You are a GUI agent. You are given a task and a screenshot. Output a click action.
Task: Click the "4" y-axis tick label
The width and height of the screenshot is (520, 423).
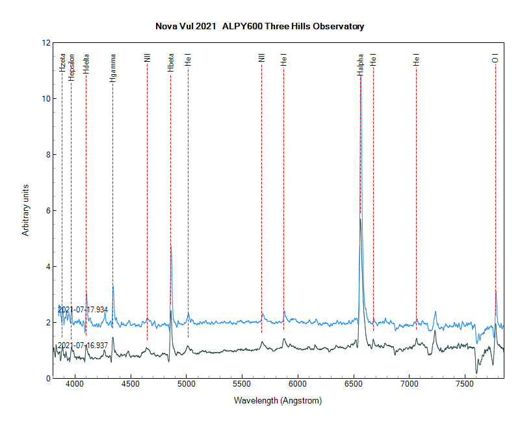[x=48, y=267]
